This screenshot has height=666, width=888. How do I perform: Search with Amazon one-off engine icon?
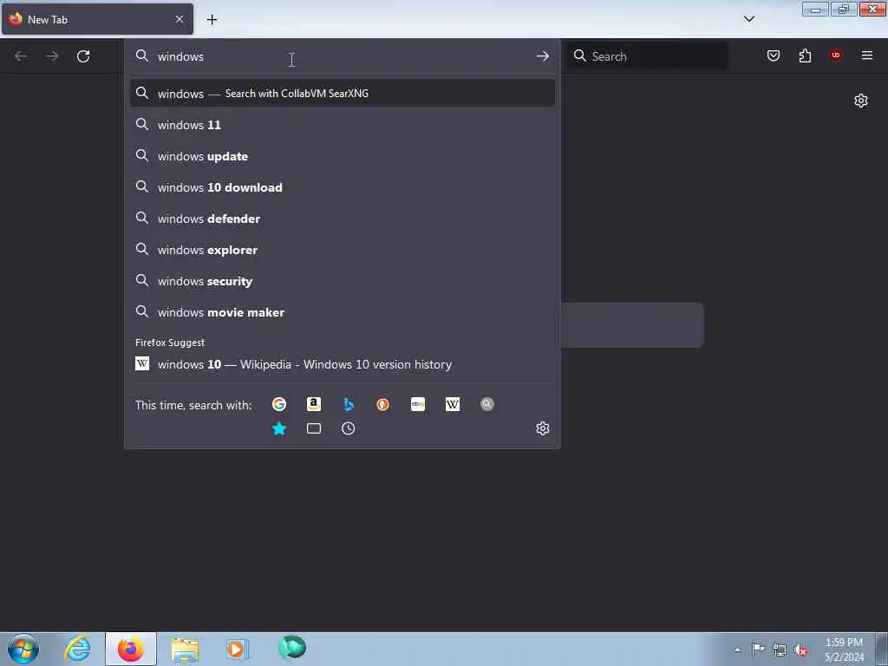(314, 404)
